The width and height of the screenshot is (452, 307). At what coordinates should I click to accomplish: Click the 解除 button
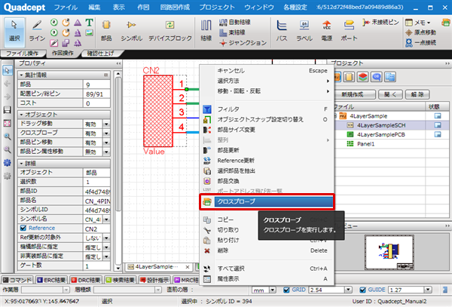[x=417, y=94]
